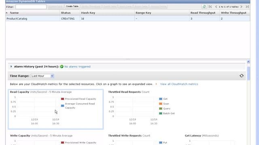The image size is (259, 145).
Task: Open the Time Range dropdown
Action: point(42,76)
